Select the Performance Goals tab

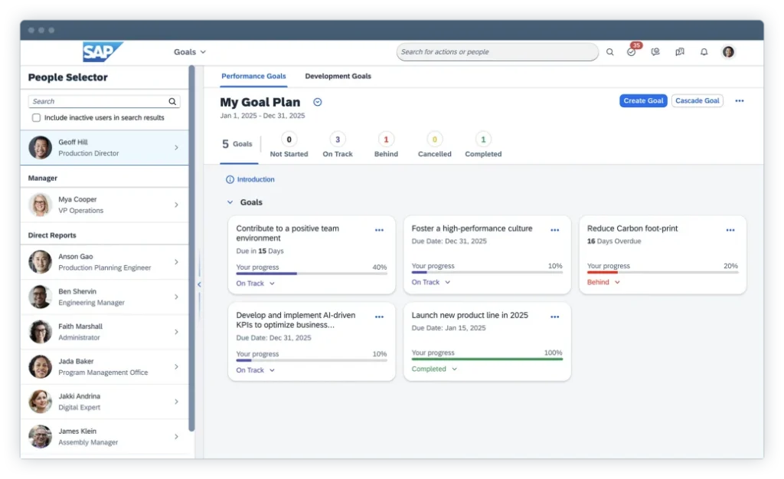[x=253, y=77]
